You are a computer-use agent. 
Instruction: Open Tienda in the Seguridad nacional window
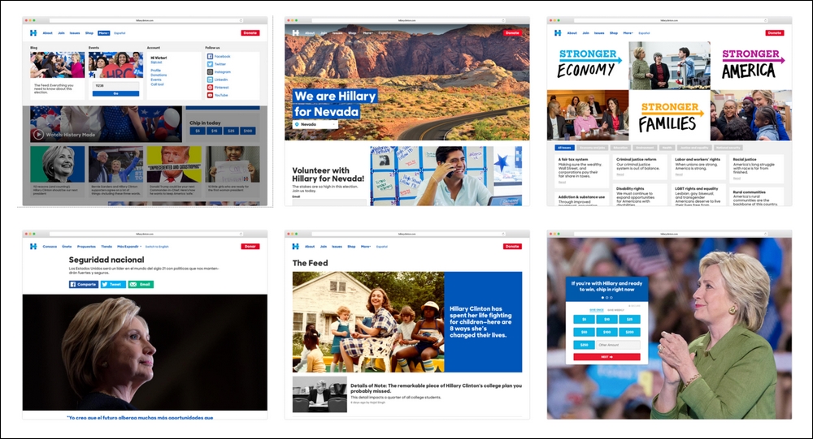click(x=107, y=247)
